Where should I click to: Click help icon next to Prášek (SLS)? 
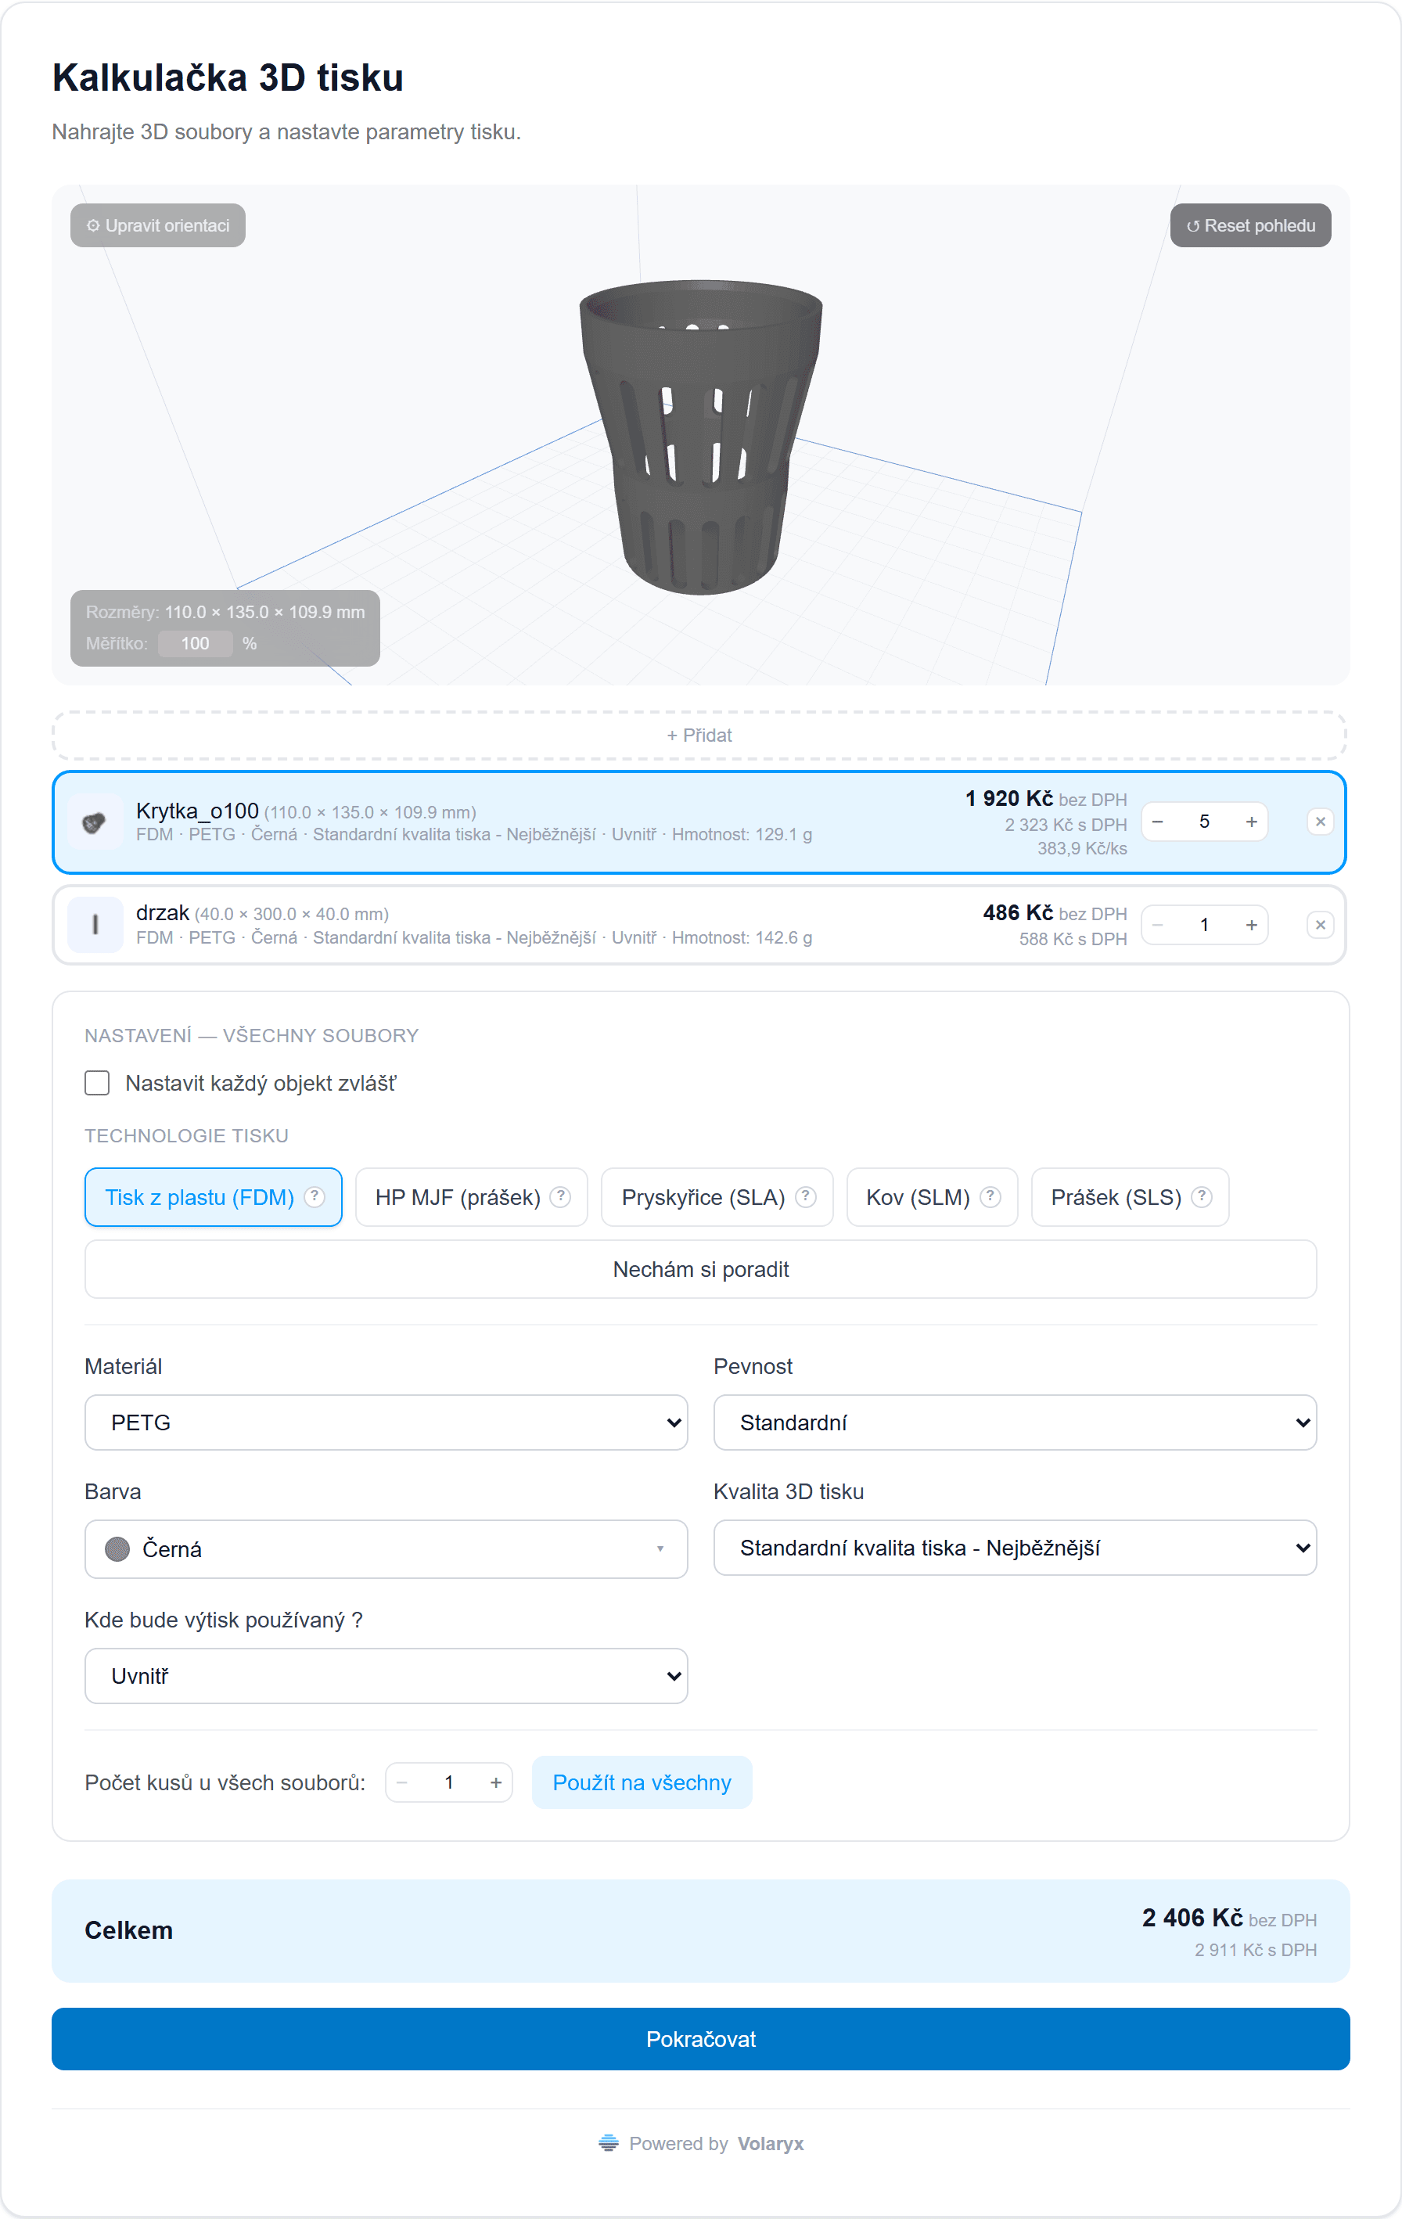tap(1201, 1197)
